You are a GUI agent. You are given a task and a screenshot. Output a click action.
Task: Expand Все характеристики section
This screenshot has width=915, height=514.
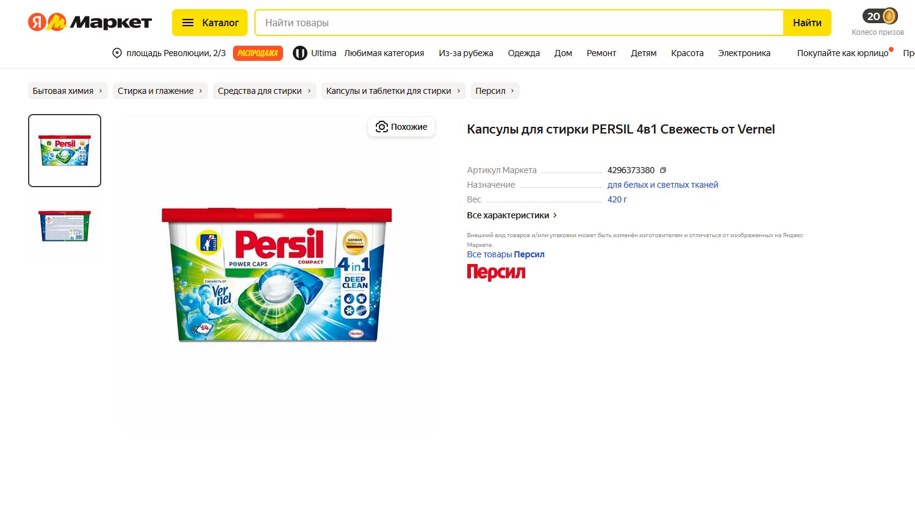(512, 215)
